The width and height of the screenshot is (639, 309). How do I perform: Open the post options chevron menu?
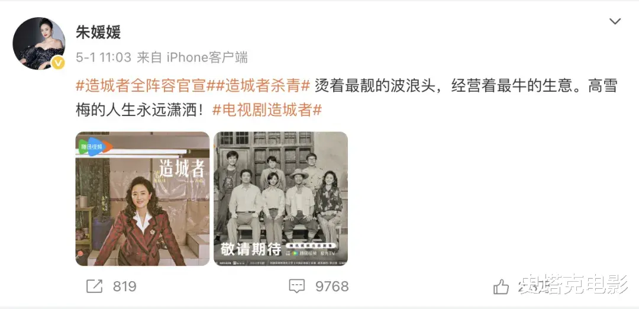tap(615, 21)
